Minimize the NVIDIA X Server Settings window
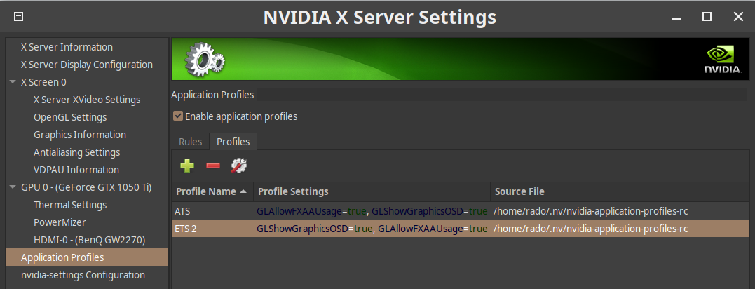This screenshot has height=289, width=755. [x=676, y=18]
